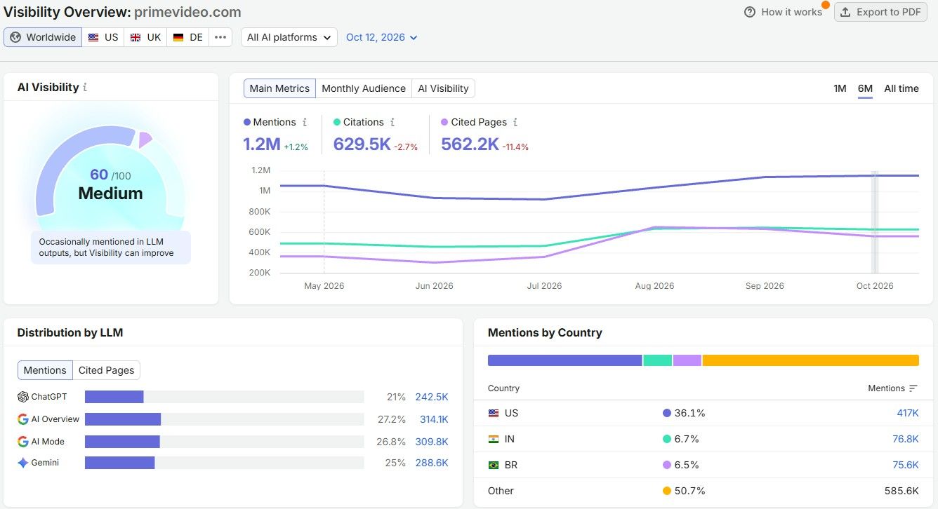Click the US flag icon in region bar
938x509 pixels.
click(x=93, y=37)
